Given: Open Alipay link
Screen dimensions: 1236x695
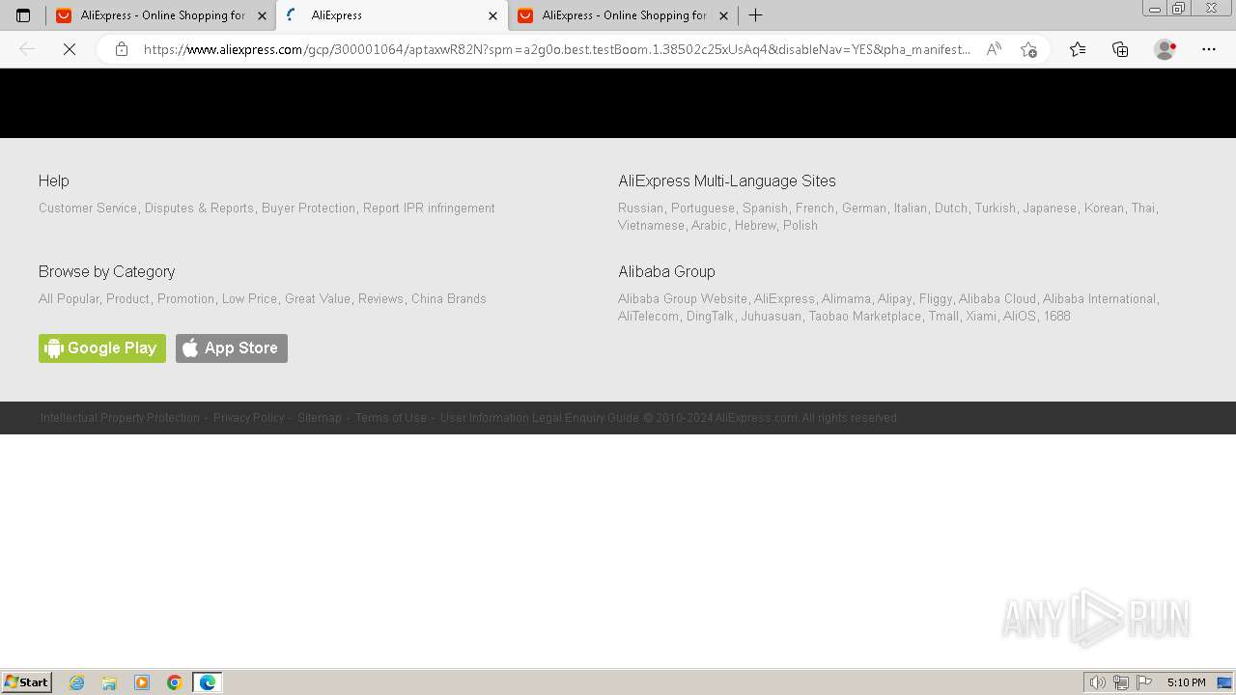Looking at the screenshot, I should coord(894,299).
